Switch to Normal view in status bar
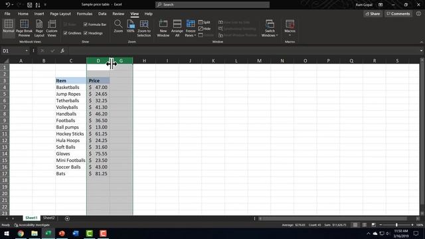Image resolution: width=425 pixels, height=239 pixels. 355,225
